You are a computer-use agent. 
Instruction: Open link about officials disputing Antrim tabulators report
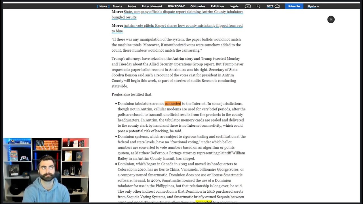pyautogui.click(x=177, y=14)
